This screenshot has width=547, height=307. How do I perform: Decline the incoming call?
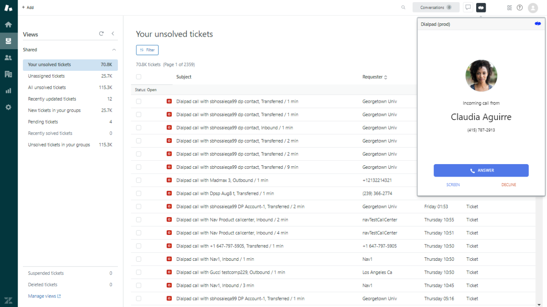(509, 185)
